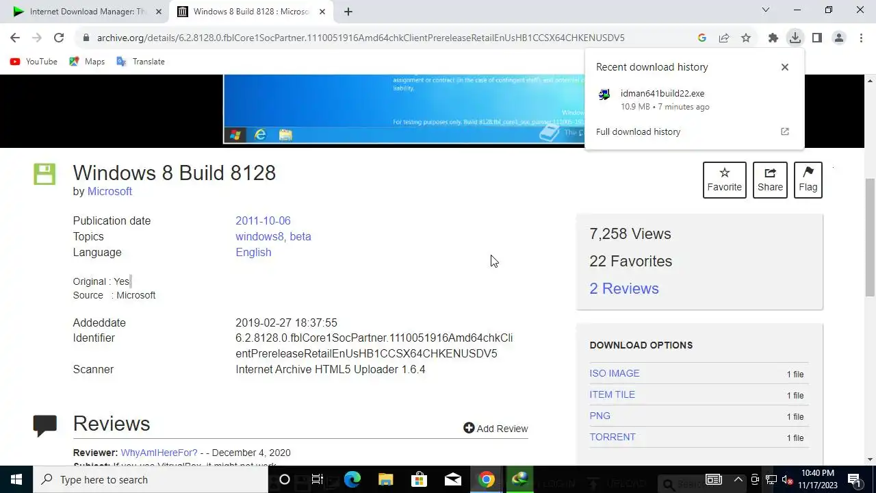This screenshot has height=493, width=876.
Task: Open the notification center icon
Action: (854, 479)
